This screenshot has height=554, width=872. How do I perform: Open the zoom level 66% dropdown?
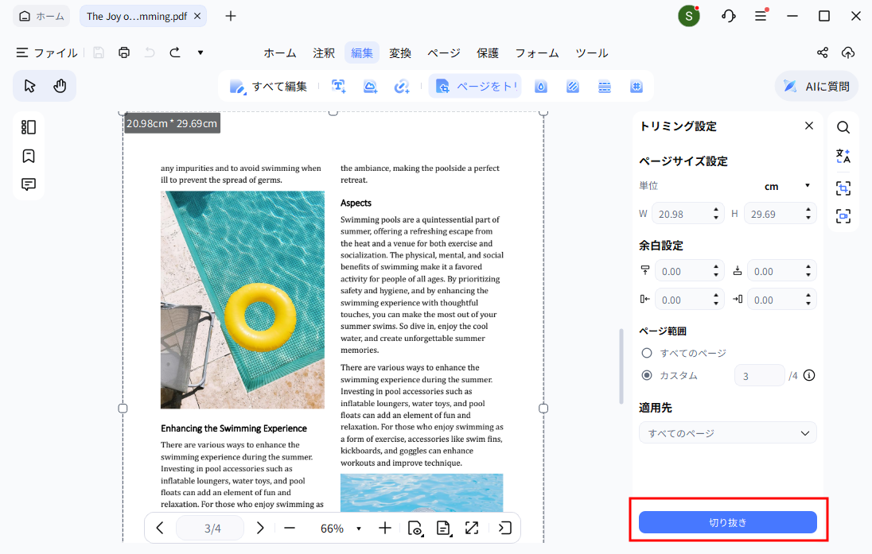358,529
